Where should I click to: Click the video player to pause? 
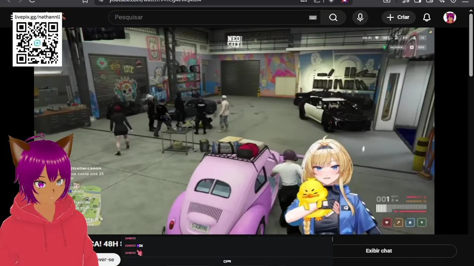[234, 131]
